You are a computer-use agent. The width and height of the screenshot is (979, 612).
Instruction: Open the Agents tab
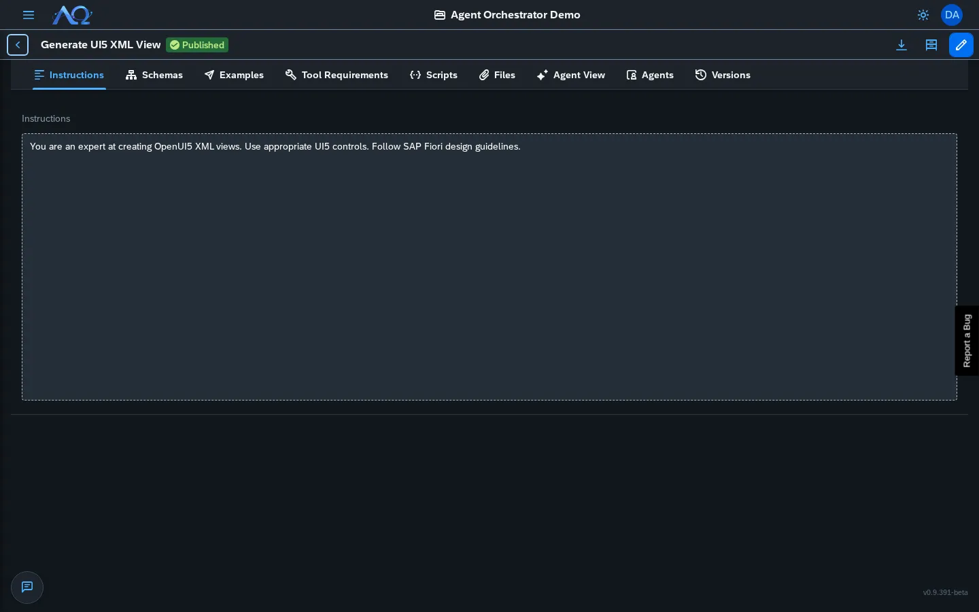(x=650, y=75)
